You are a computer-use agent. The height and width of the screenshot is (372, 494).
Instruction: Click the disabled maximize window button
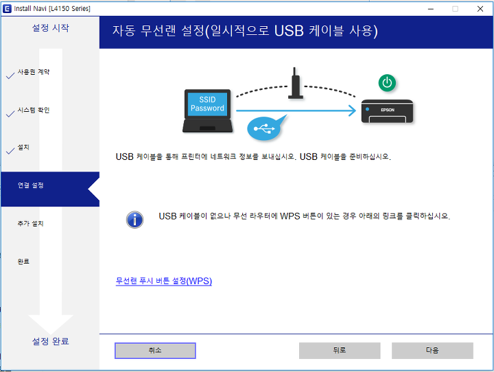456,9
